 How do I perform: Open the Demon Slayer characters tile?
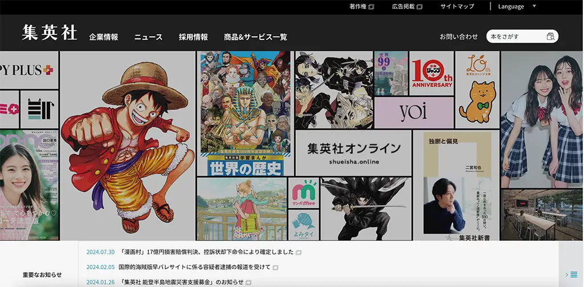pos(334,90)
